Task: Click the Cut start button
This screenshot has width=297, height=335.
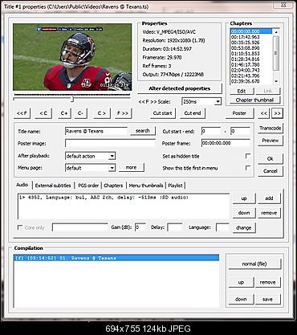Action: pyautogui.click(x=162, y=113)
